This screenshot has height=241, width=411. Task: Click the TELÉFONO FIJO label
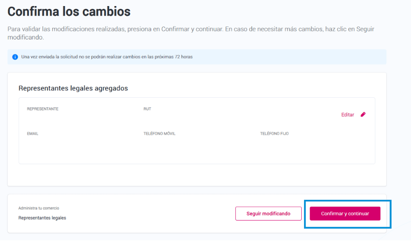[x=274, y=134]
